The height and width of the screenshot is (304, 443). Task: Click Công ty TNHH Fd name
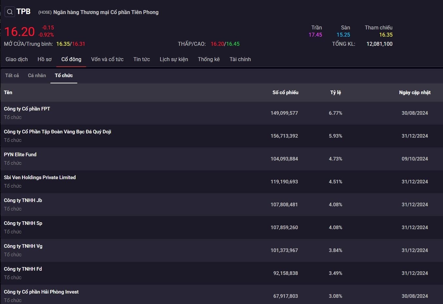(23, 269)
